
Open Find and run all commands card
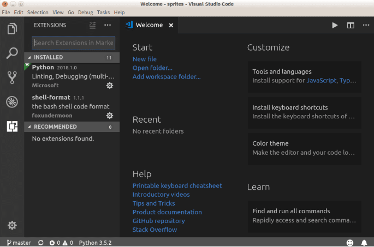(x=305, y=216)
